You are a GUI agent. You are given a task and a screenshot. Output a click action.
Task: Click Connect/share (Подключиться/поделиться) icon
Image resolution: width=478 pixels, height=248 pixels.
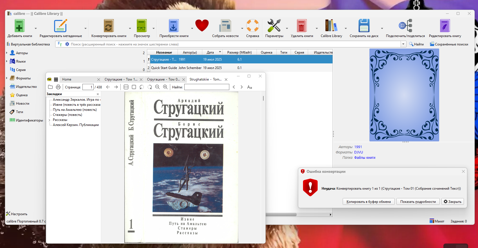(405, 26)
